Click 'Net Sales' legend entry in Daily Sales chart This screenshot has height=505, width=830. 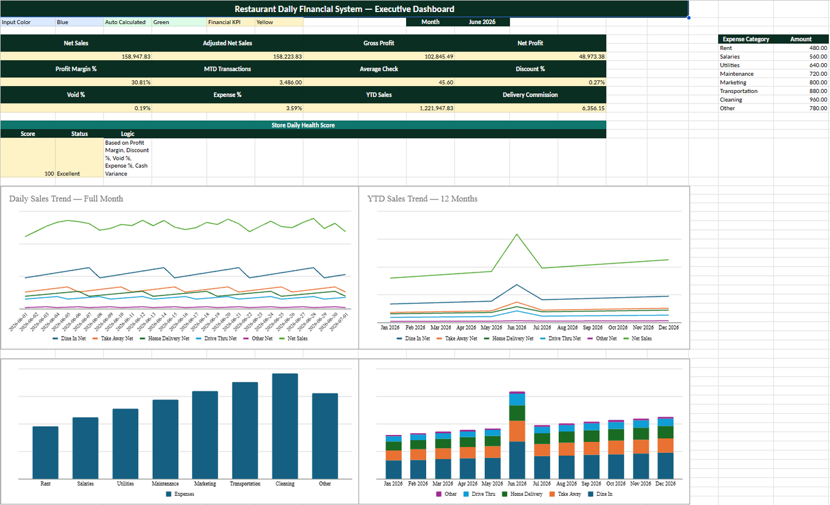point(294,338)
